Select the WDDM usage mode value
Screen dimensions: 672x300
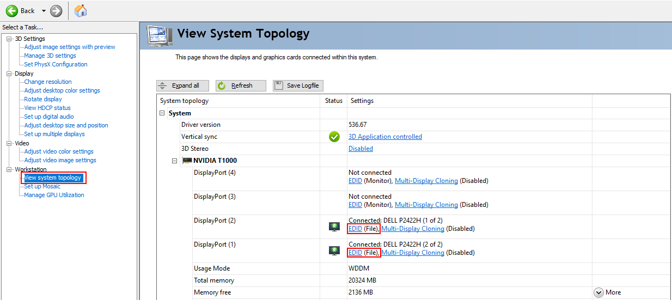coord(360,268)
